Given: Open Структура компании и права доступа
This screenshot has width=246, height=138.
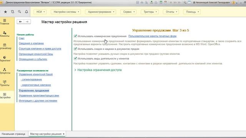Looking at the screenshot, I should (x=40, y=49).
